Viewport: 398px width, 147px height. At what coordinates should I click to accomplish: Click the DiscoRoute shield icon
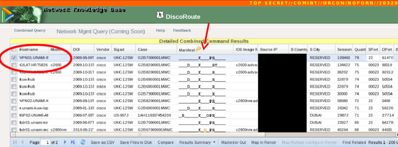(160, 15)
